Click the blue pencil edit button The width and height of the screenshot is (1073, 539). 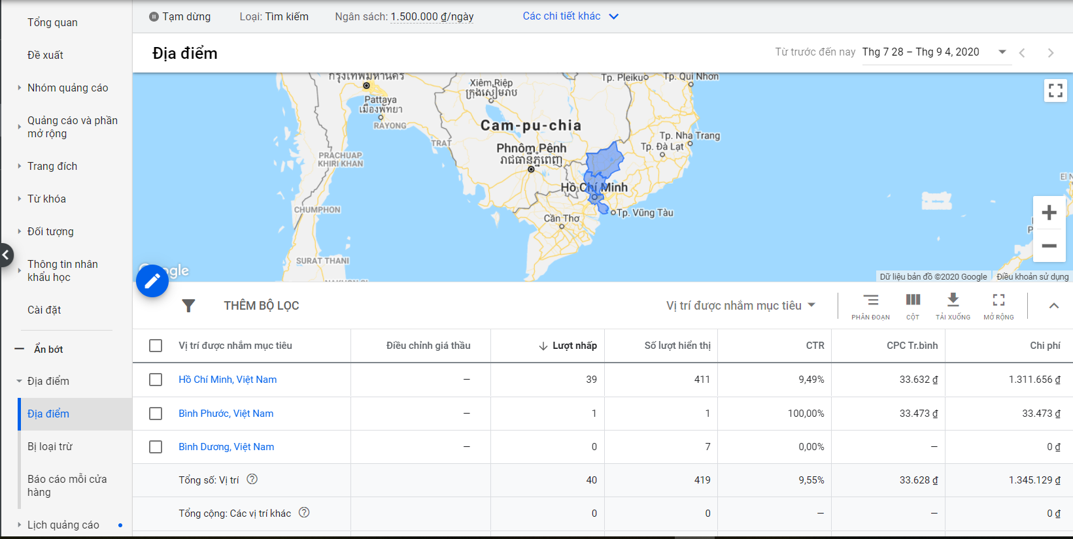[152, 281]
